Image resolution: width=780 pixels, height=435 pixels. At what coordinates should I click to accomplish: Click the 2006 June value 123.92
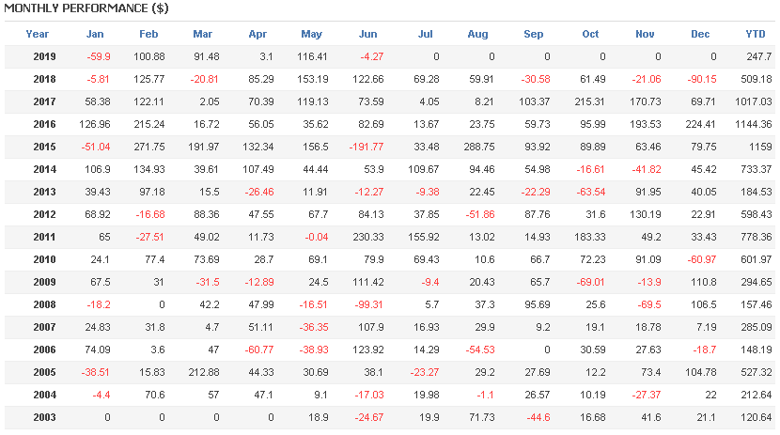[368, 350]
